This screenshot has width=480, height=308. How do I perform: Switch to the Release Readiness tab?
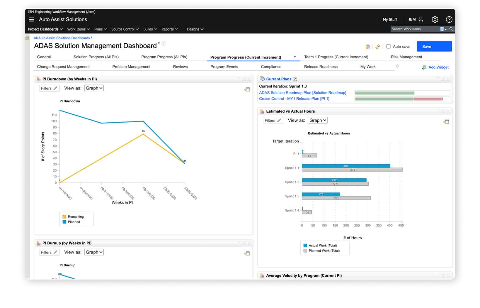(321, 67)
